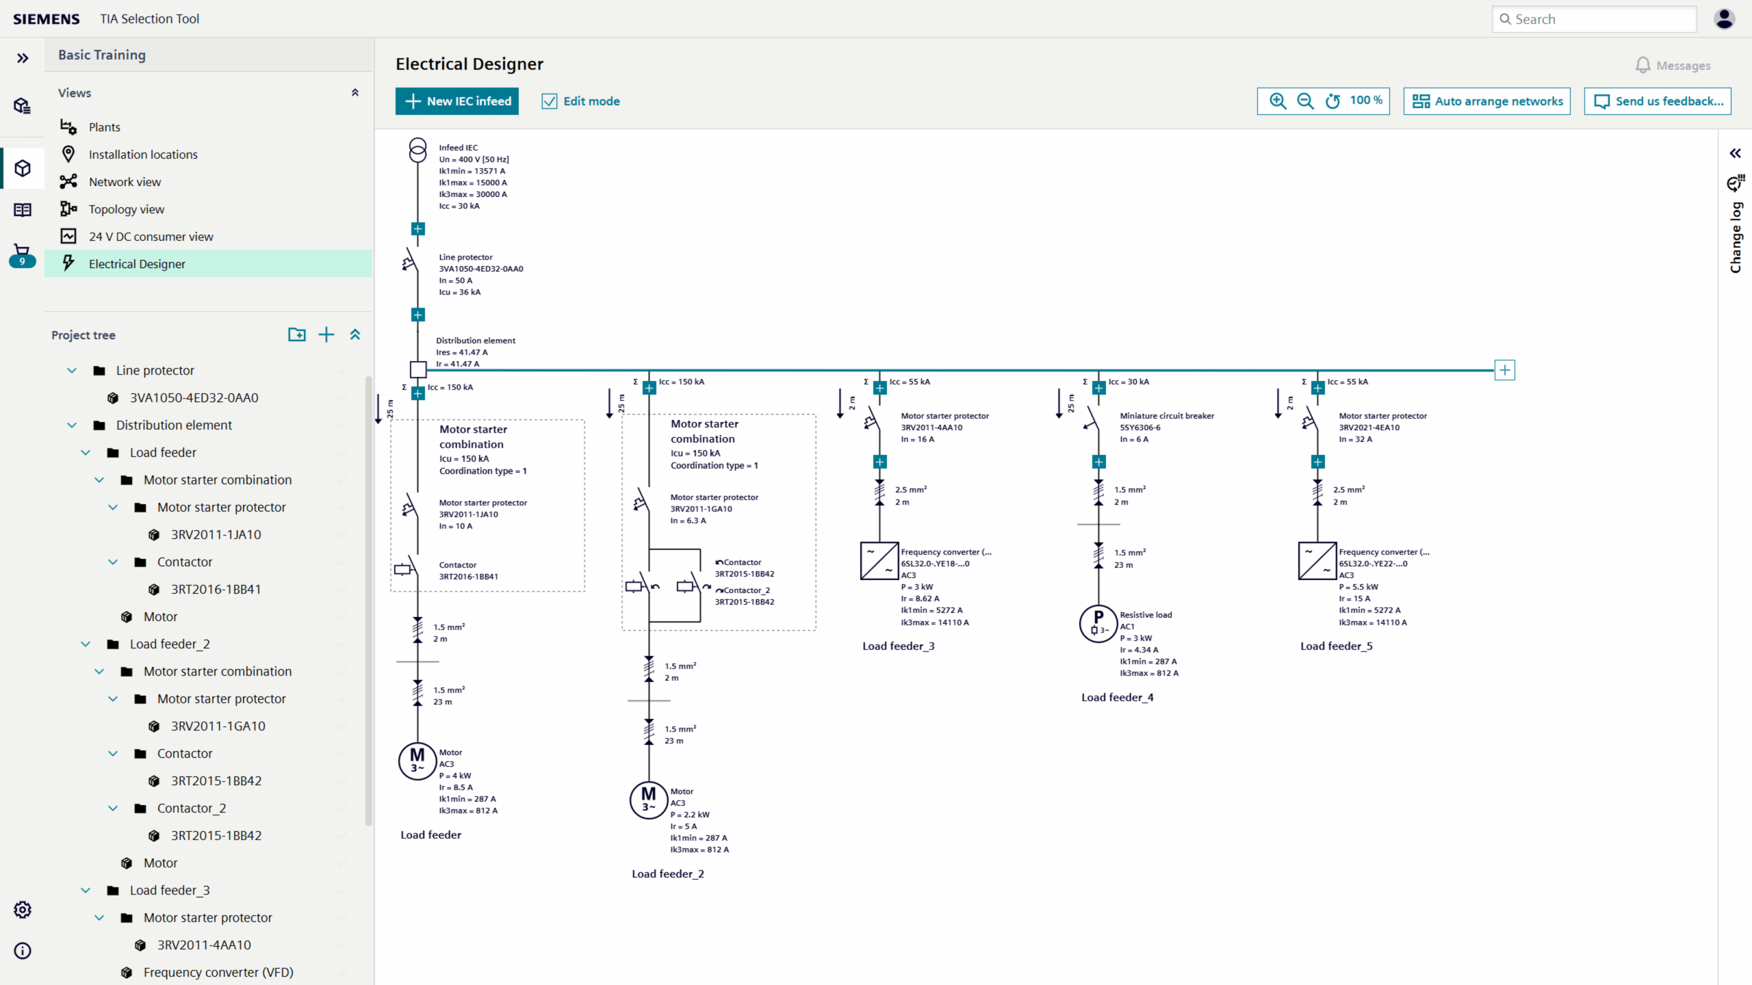Click the info icon at sidebar bottom
The image size is (1752, 985).
[x=23, y=951]
